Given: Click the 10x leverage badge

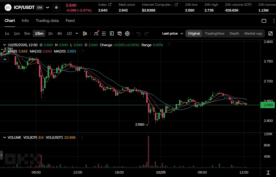Looking at the screenshot, I should point(40,7).
